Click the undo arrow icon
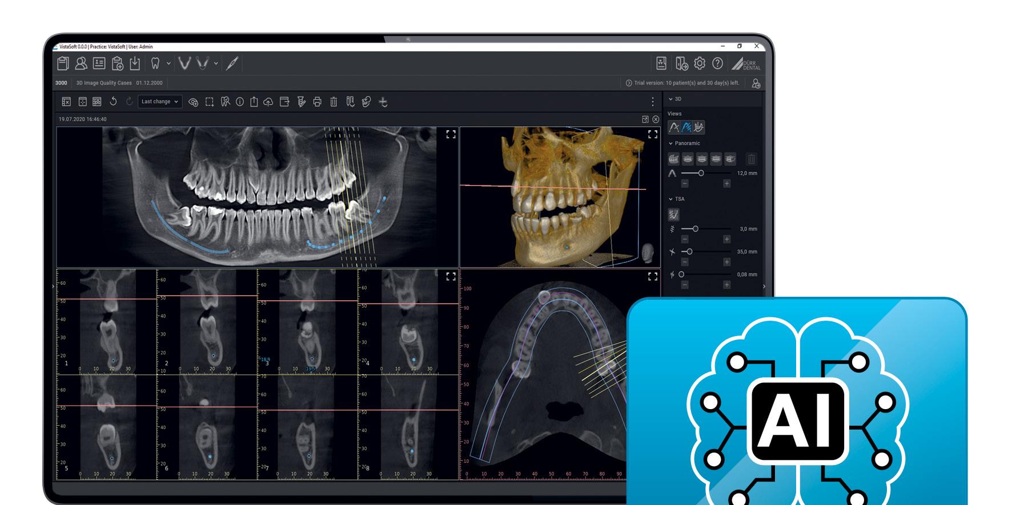 [x=113, y=102]
